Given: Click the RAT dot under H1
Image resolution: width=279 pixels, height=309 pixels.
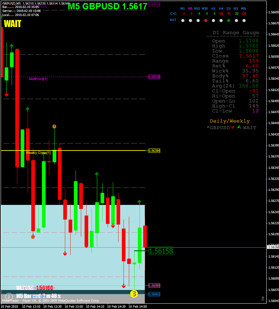Looking at the screenshot, I should 213,20.
